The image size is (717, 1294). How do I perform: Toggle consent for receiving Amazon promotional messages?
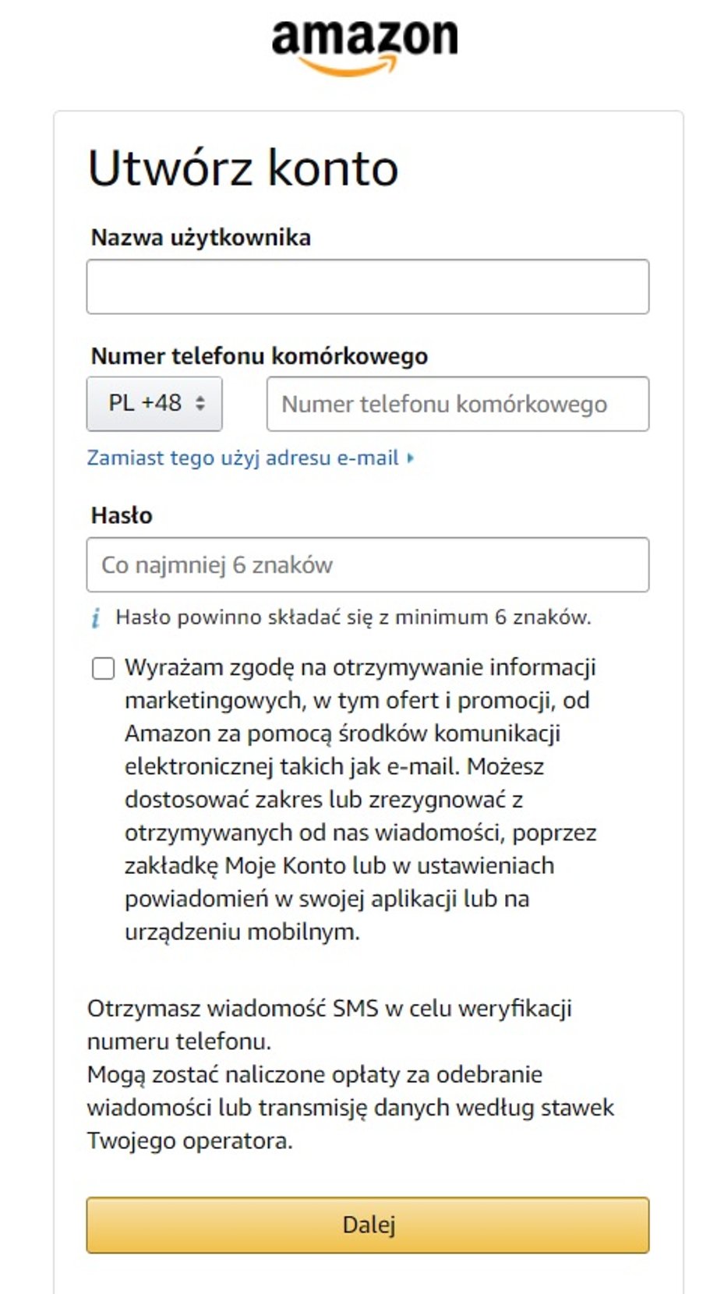click(x=102, y=669)
